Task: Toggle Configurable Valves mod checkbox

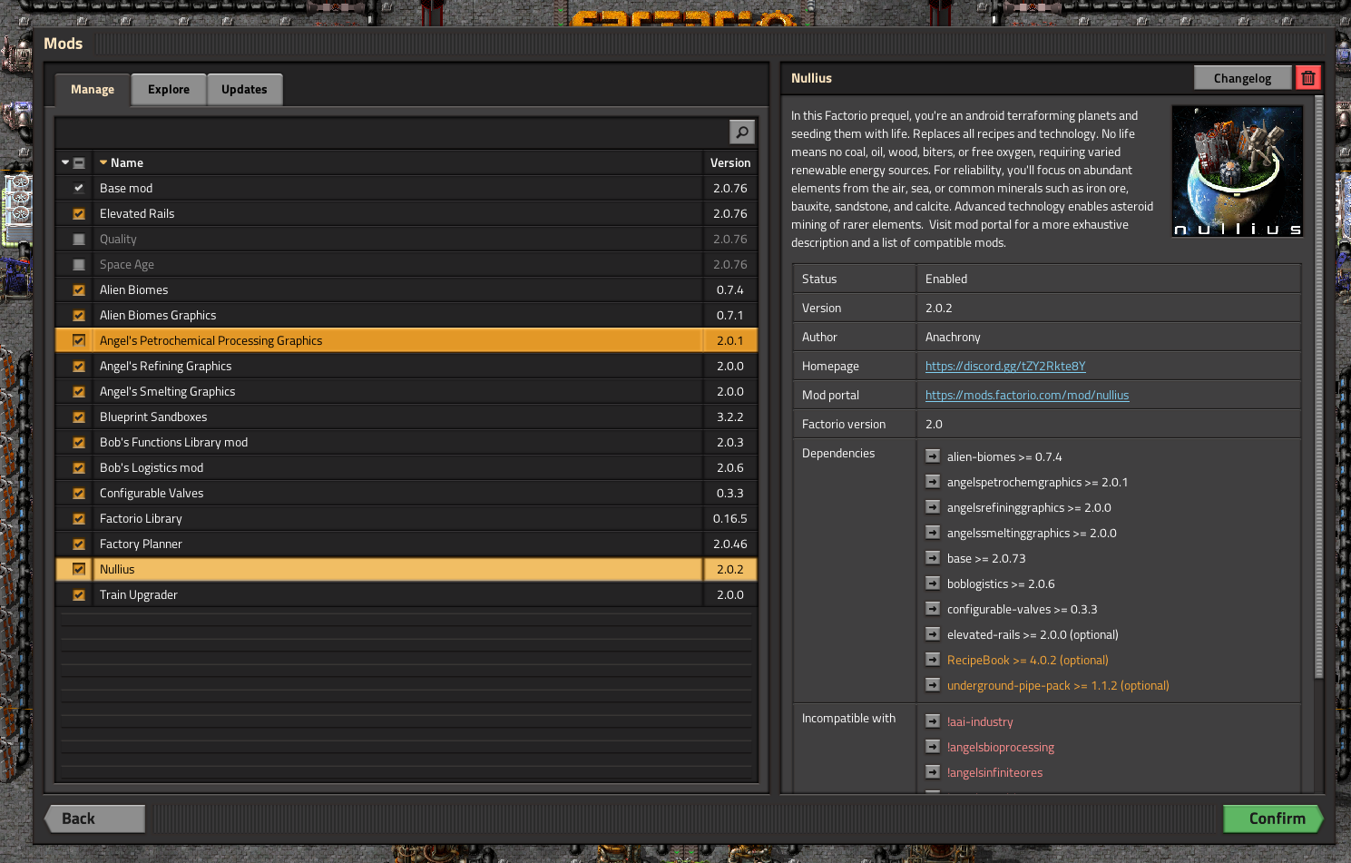Action: (x=79, y=494)
